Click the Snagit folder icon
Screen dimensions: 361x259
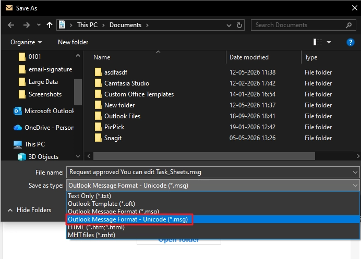click(x=98, y=138)
